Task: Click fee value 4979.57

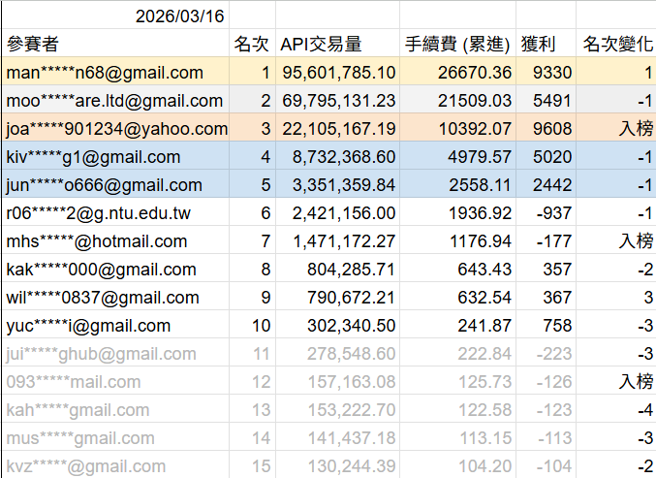Action: coord(480,157)
